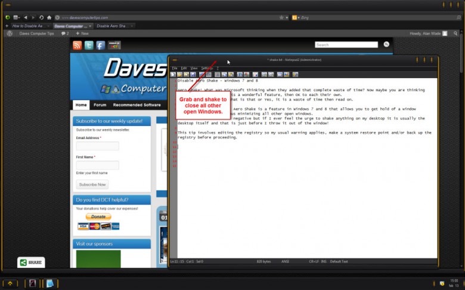
Task: Click the Find binoculars icon in Notepad2
Action: 240,75
